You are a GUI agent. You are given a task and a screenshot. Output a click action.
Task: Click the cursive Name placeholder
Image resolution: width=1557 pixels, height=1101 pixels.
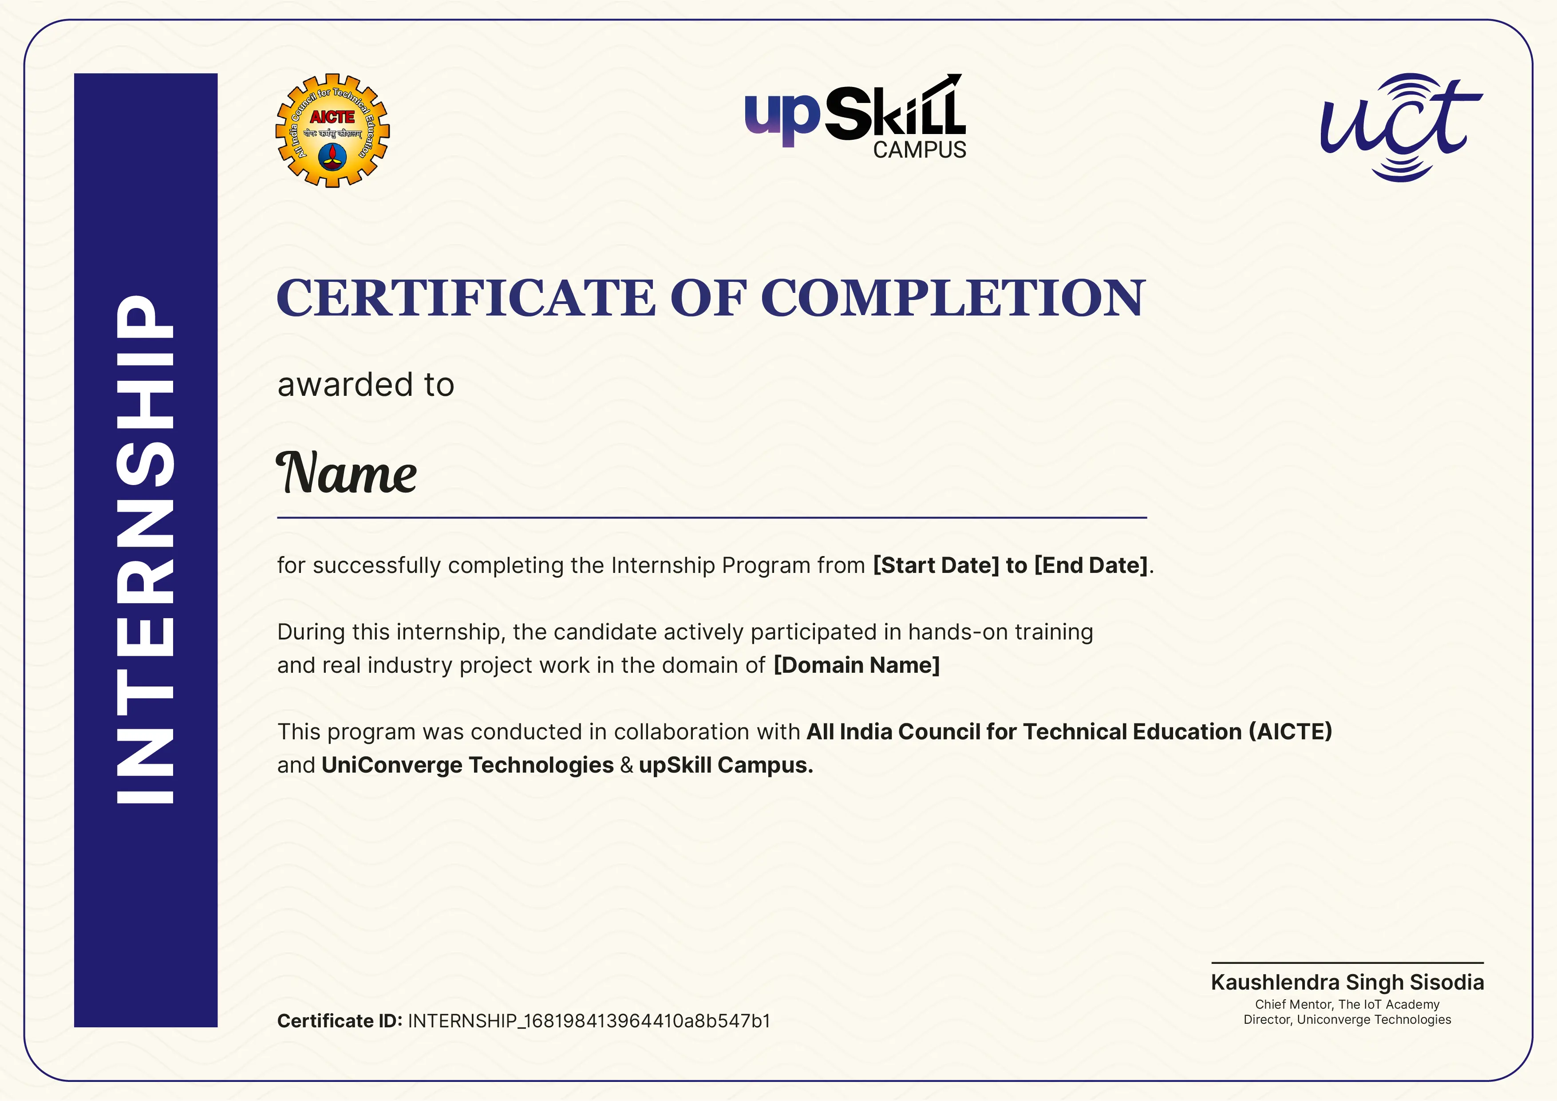(347, 472)
